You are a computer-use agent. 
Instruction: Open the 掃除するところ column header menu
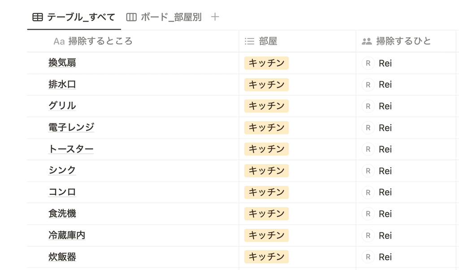coord(133,41)
